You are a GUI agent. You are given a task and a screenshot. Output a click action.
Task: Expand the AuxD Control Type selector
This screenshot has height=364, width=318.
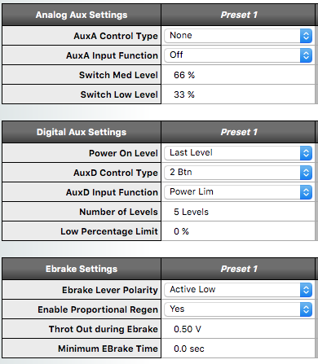tap(238, 173)
